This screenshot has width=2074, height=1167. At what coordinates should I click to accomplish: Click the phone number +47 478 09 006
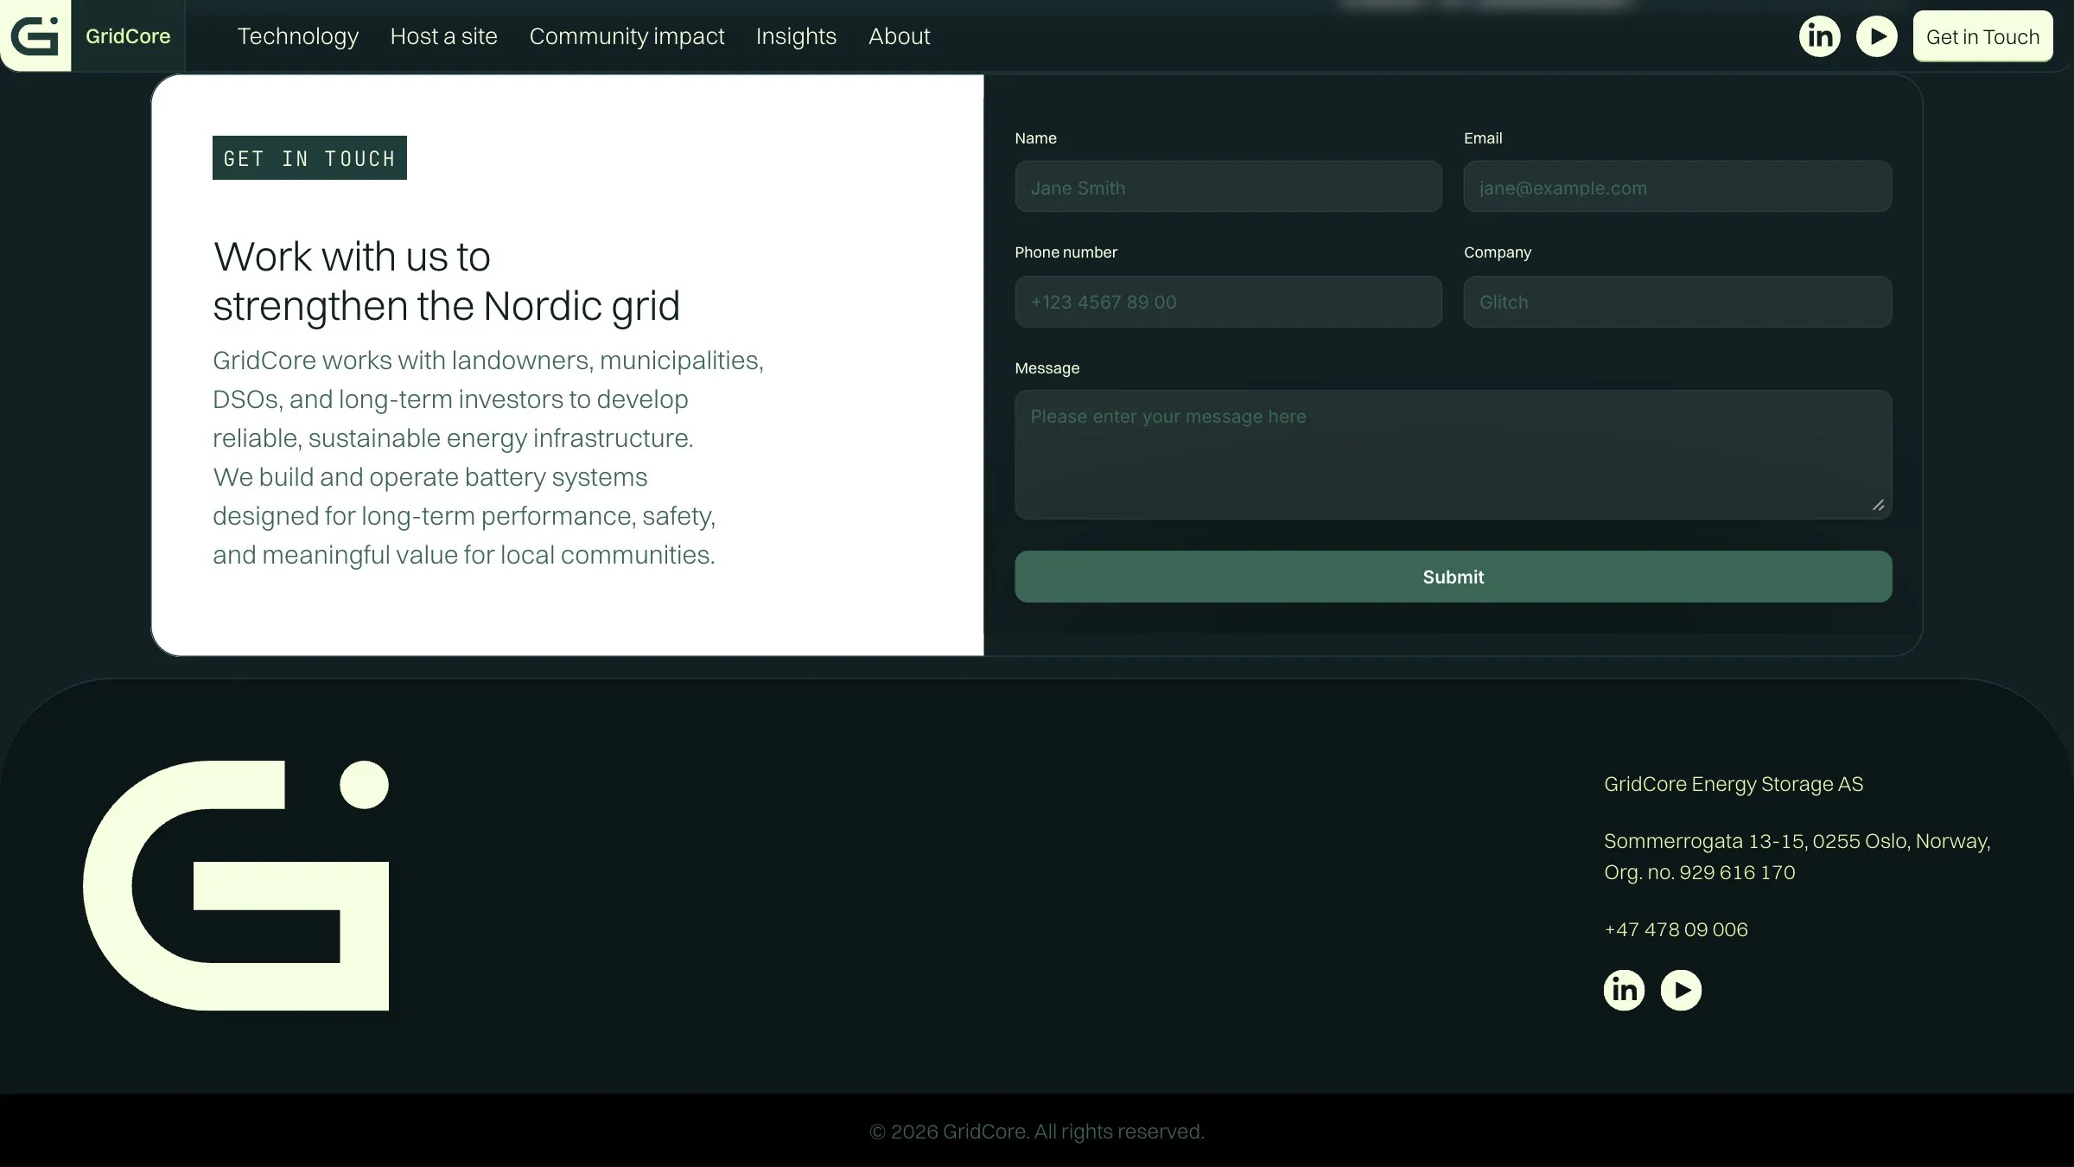tap(1676, 929)
